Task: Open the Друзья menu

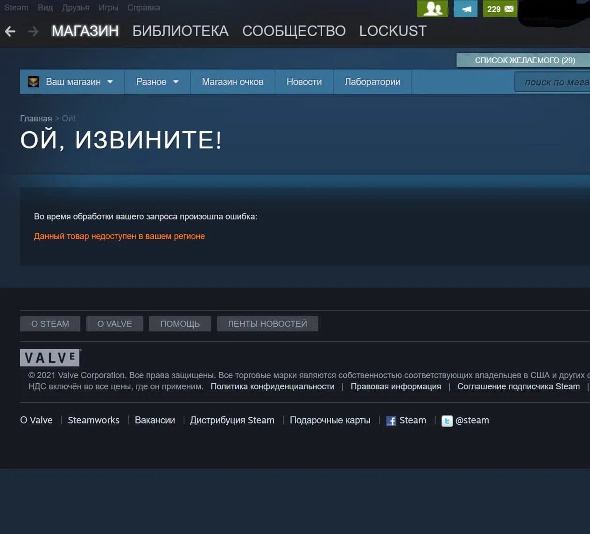Action: (76, 7)
